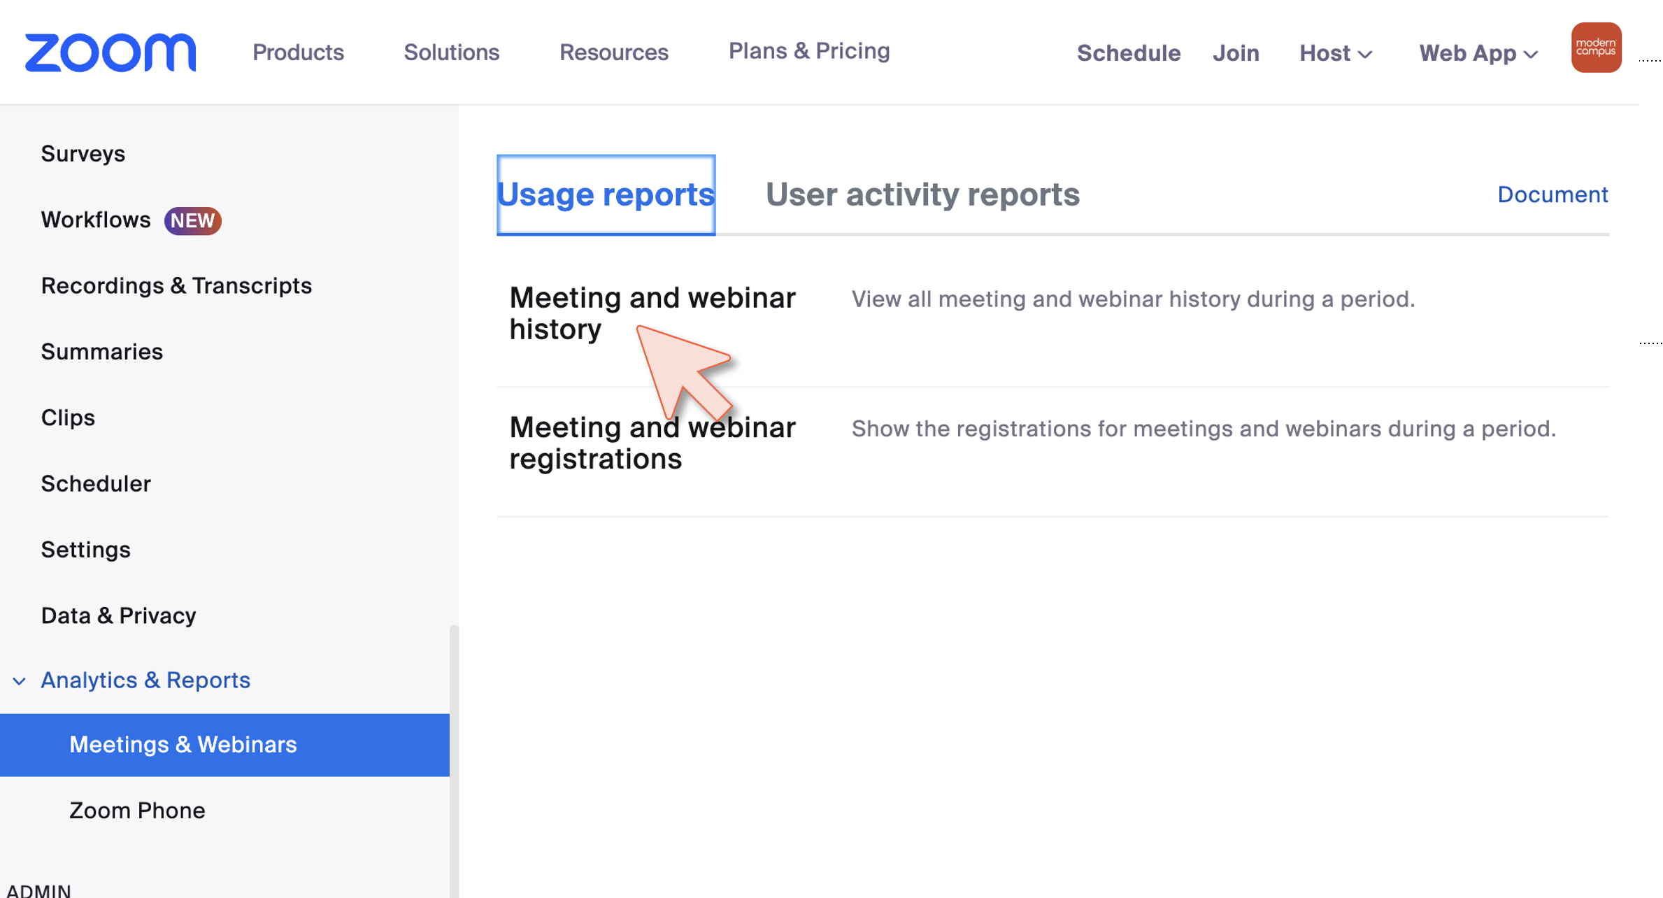Open the modern campus profile avatar
Viewport: 1663px width, 898px height.
tap(1596, 48)
